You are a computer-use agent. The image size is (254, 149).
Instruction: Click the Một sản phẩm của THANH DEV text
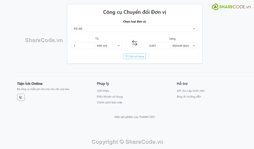[134, 117]
